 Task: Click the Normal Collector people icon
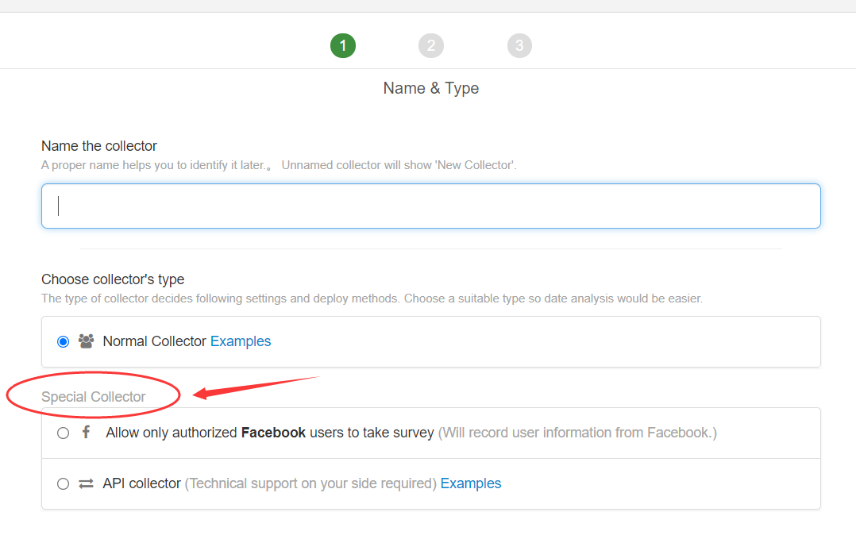coord(86,341)
